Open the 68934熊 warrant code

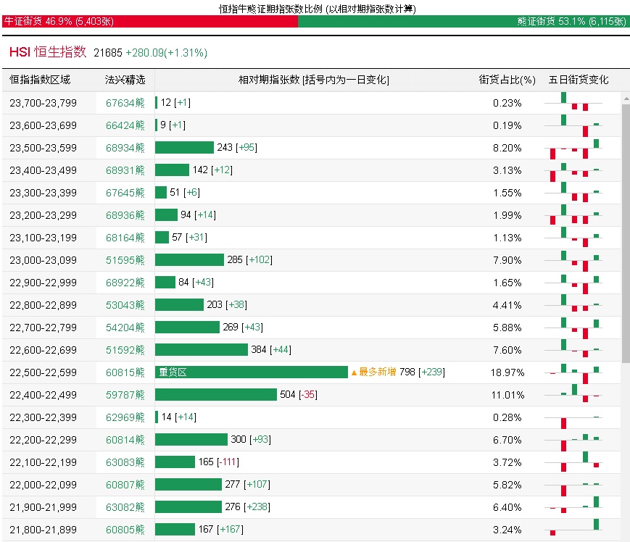125,148
